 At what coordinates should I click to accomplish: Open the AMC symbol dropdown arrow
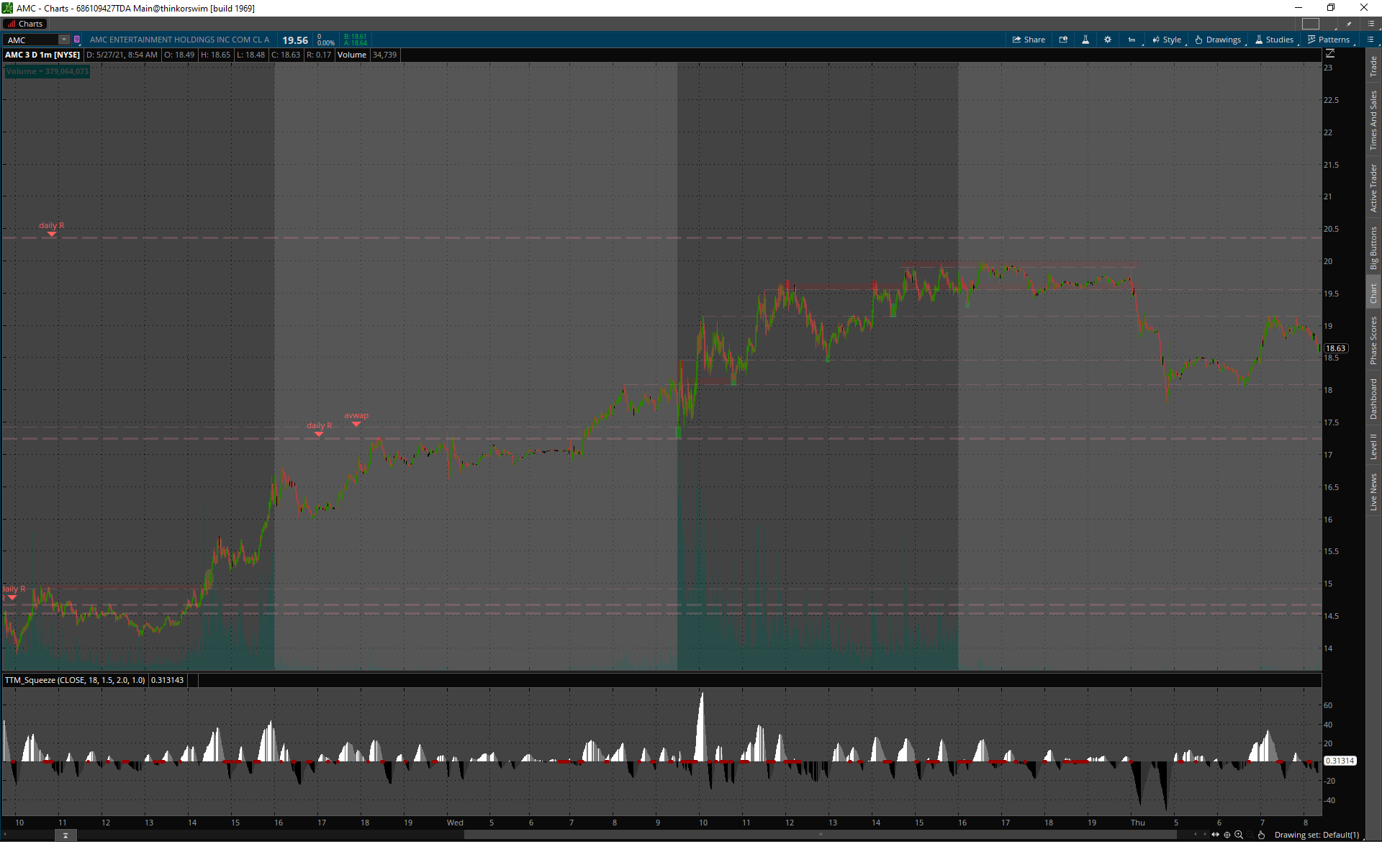(x=64, y=40)
